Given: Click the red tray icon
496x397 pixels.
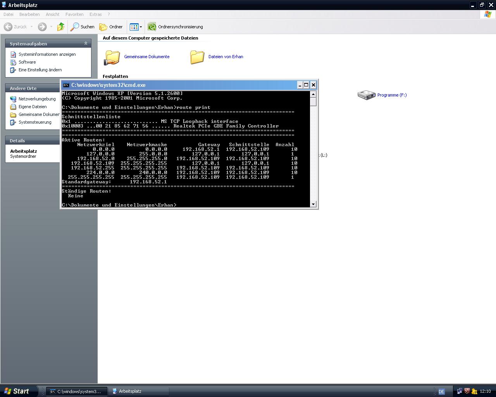Looking at the screenshot, I should pos(467,391).
